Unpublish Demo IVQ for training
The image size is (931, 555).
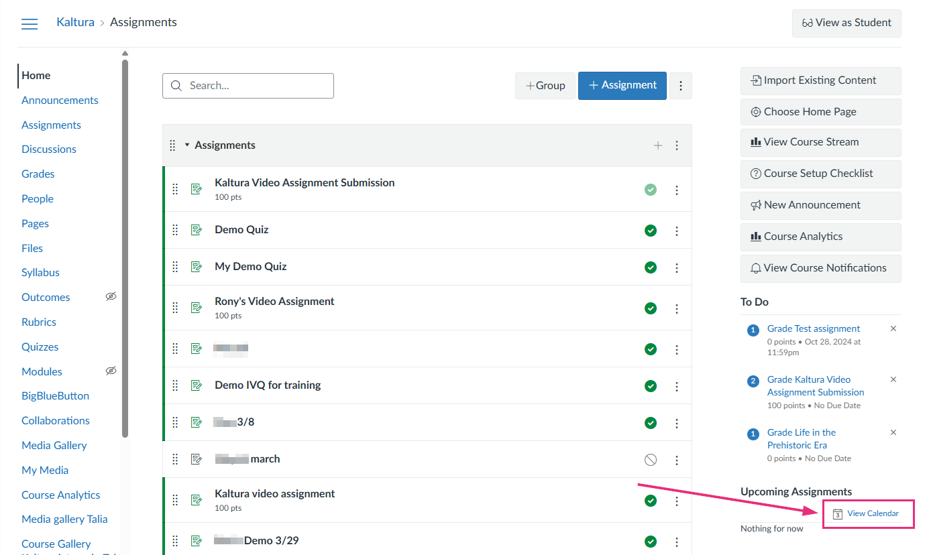(650, 386)
